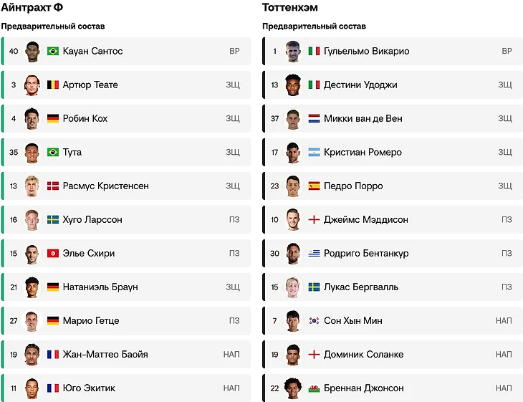This screenshot has height=402, width=523.
Task: Click the Uruguay flag beside Родриго Бентанкур
Action: tap(314, 254)
